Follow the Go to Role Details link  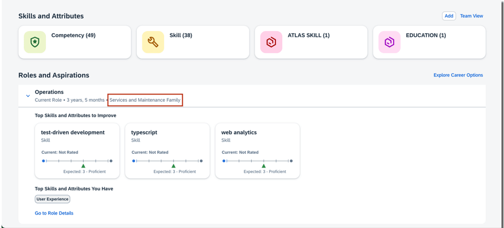[x=54, y=213]
